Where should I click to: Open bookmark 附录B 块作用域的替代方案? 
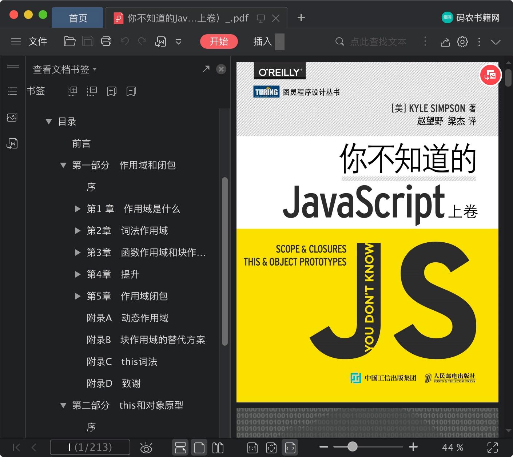pyautogui.click(x=146, y=340)
